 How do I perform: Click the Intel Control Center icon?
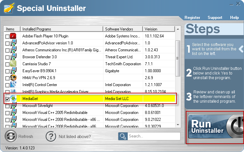tap(13, 85)
